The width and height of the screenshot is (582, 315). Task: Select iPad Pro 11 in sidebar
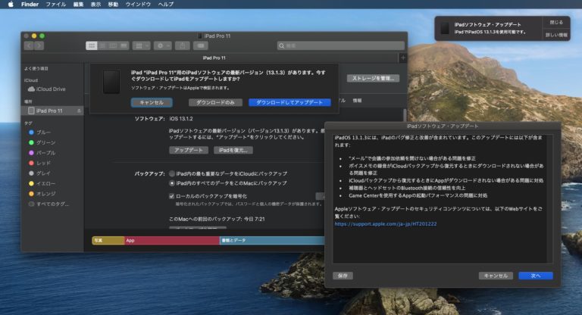[x=49, y=111]
